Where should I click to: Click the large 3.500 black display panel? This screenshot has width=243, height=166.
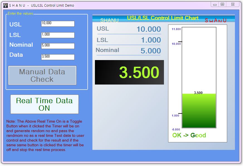[x=129, y=72]
